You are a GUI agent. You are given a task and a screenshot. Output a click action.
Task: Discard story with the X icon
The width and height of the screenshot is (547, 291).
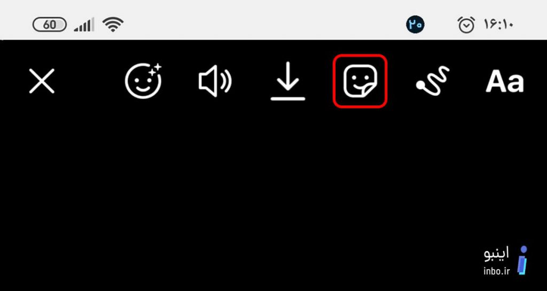(42, 81)
